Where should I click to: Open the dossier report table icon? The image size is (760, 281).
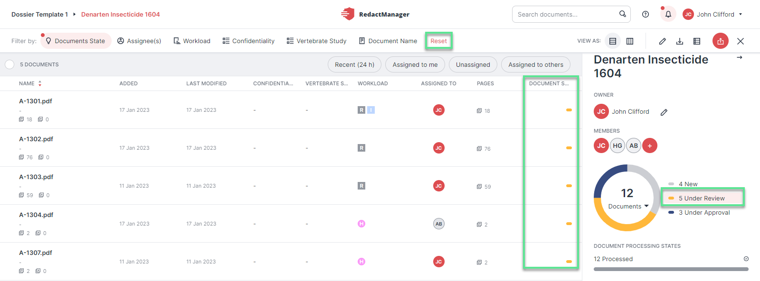tap(697, 41)
